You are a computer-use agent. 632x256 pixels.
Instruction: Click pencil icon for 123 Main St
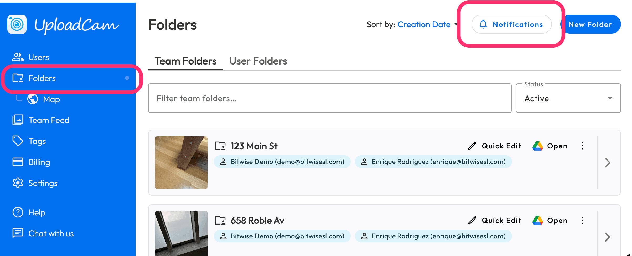click(472, 146)
